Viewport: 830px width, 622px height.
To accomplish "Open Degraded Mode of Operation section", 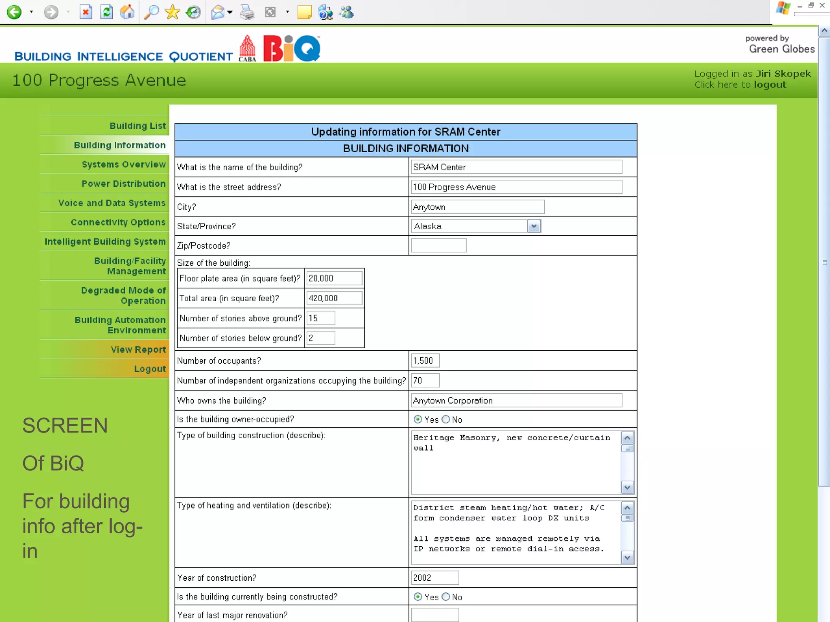I will tap(123, 296).
